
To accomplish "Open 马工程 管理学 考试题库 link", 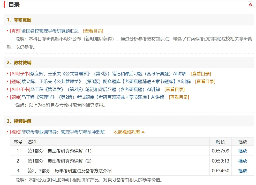I will pos(87,97).
